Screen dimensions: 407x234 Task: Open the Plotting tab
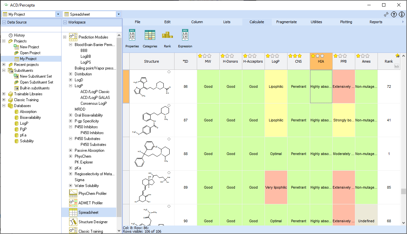[346, 22]
